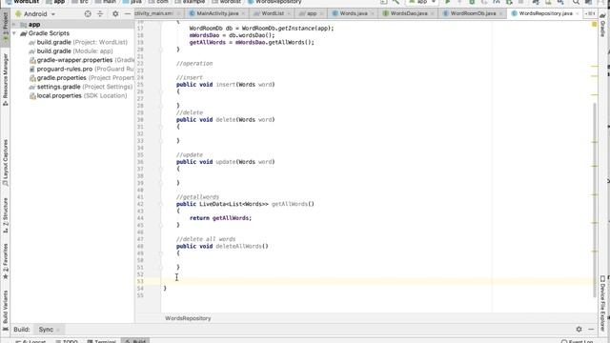Image resolution: width=610 pixels, height=343 pixels.
Task: Open the Resource Manager side panel
Action: click(x=6, y=79)
